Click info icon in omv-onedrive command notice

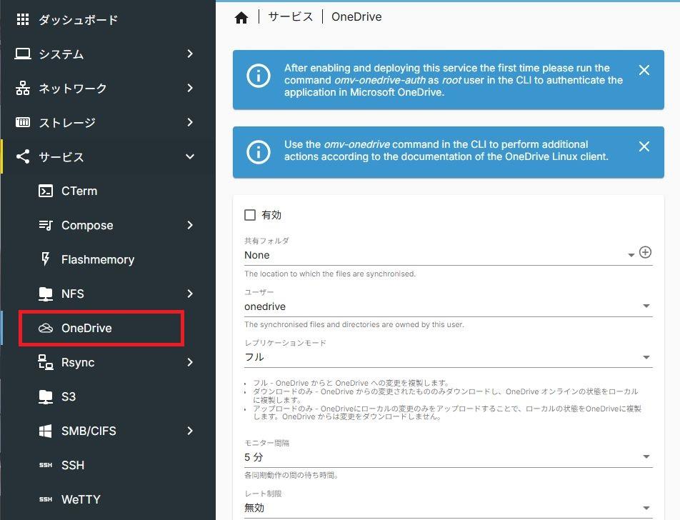pyautogui.click(x=259, y=152)
